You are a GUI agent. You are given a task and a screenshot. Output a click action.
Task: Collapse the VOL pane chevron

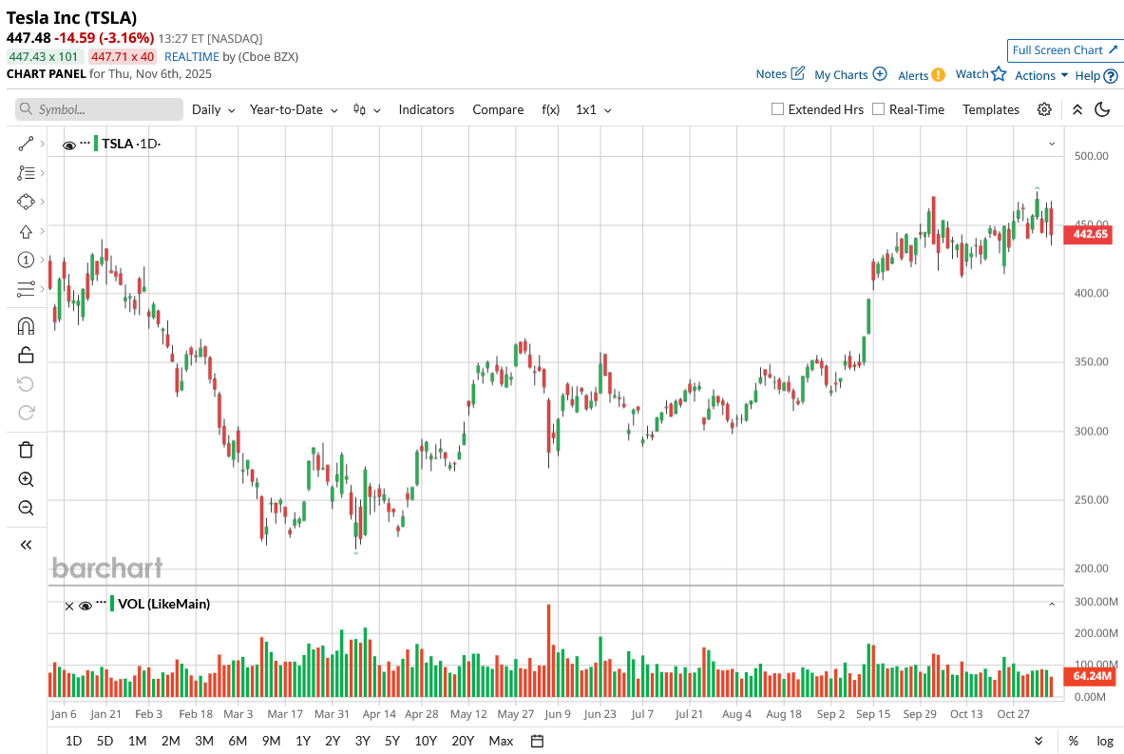(x=1052, y=604)
